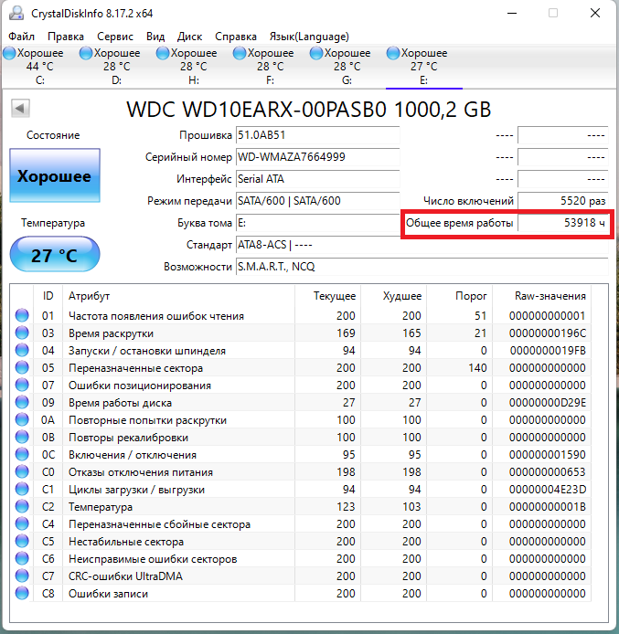619x634 pixels.
Task: Click status orb for attribute C2 temperature
Action: [22, 507]
